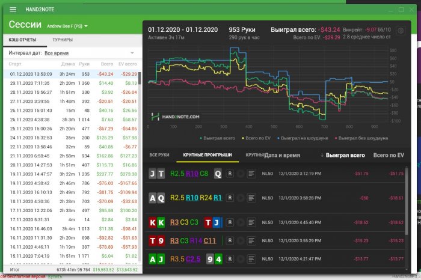Viewport: 421px width, 280px height.
Task: Play replay of the AQ hand
Action: 241,197
